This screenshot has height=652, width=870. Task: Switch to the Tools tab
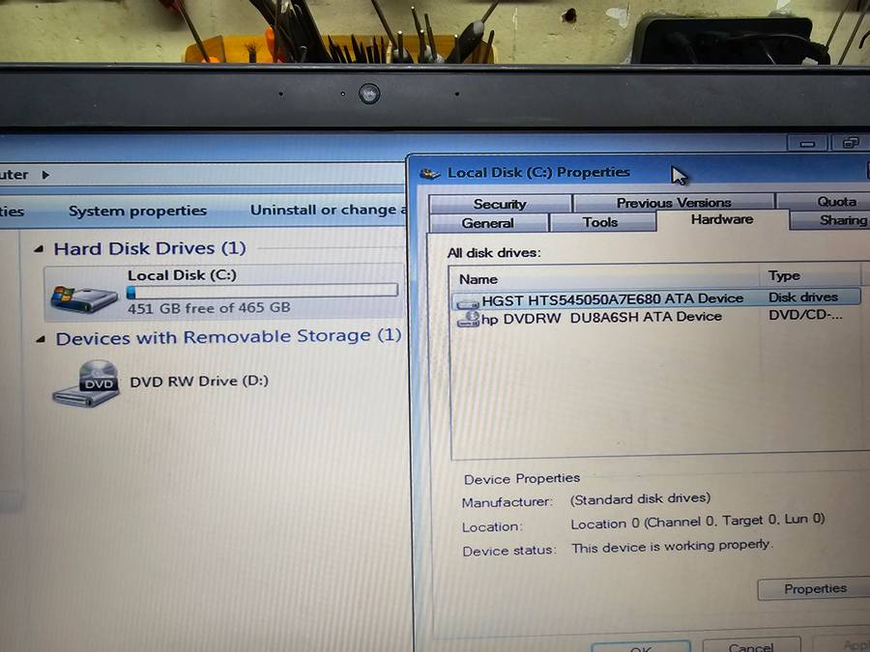click(600, 222)
